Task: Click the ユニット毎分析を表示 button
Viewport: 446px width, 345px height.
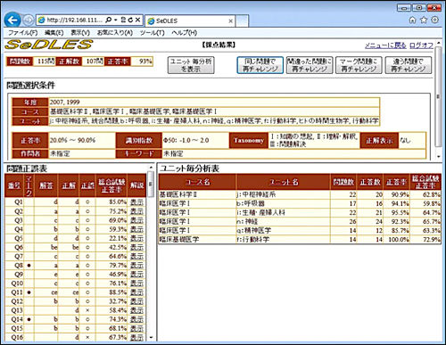Action: [191, 65]
